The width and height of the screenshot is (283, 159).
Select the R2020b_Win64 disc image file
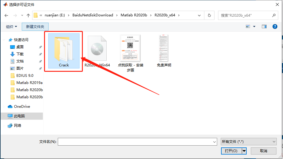(97, 51)
